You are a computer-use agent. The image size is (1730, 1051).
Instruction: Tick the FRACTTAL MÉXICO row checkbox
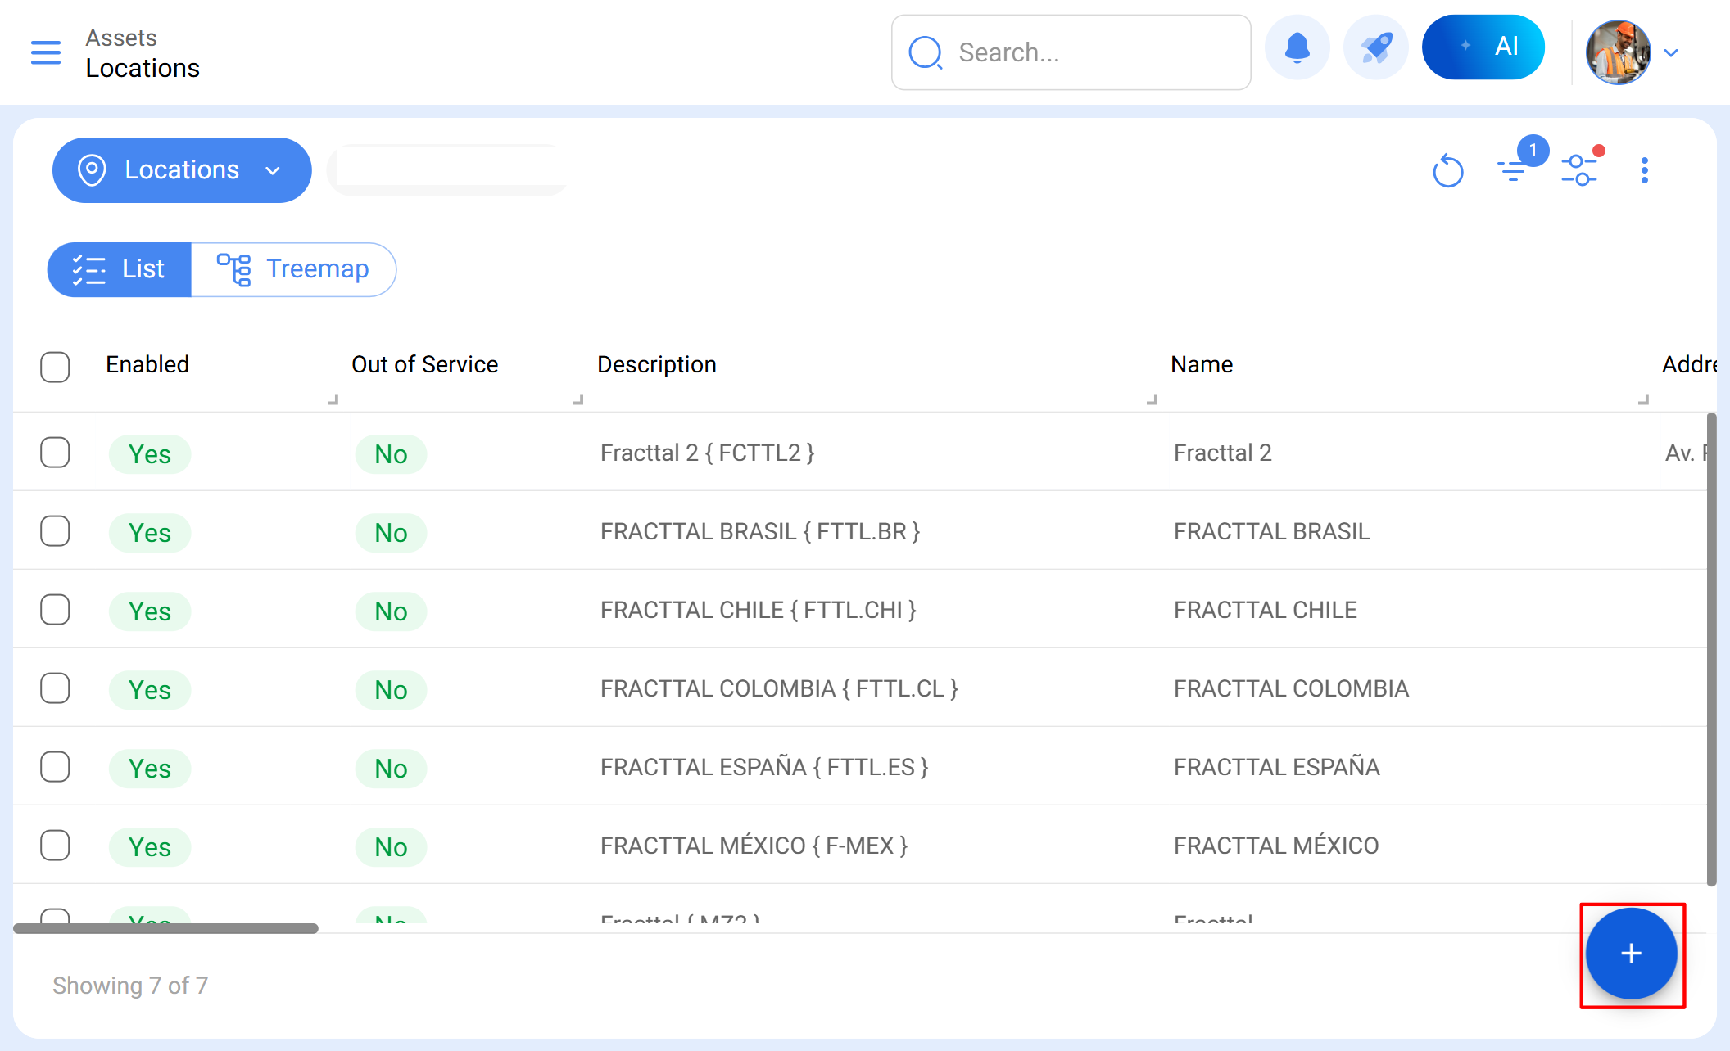coord(55,846)
